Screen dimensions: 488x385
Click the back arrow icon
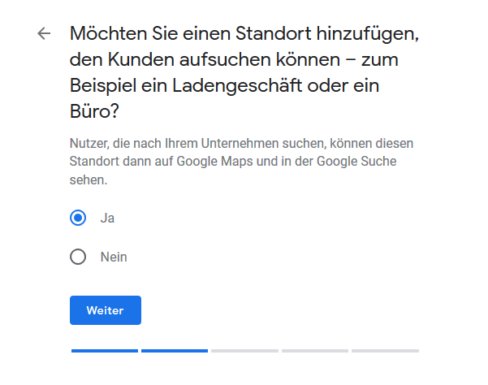(44, 33)
